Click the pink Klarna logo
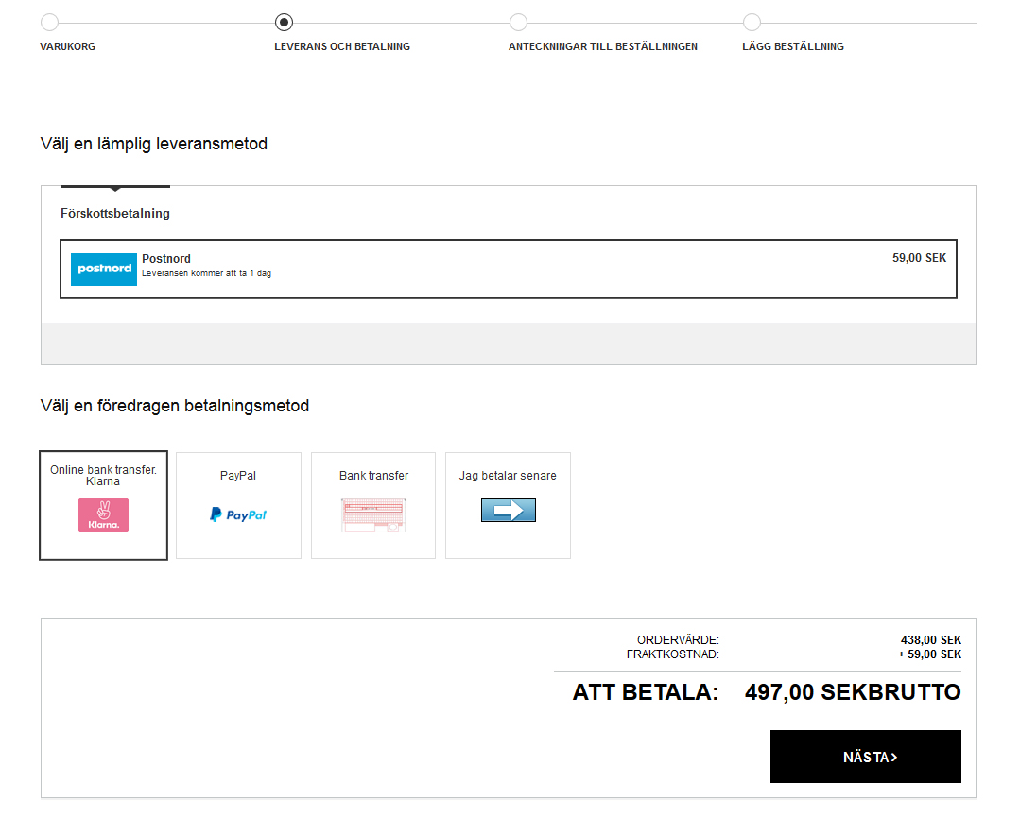1020x837 pixels. click(103, 514)
